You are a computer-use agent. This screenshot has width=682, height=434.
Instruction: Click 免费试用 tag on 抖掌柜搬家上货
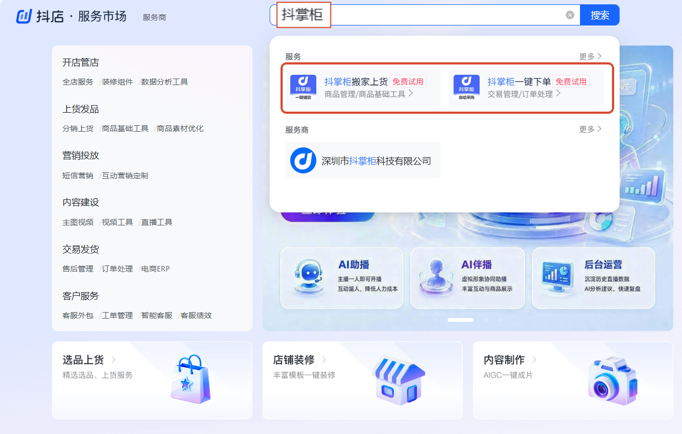[x=408, y=82]
